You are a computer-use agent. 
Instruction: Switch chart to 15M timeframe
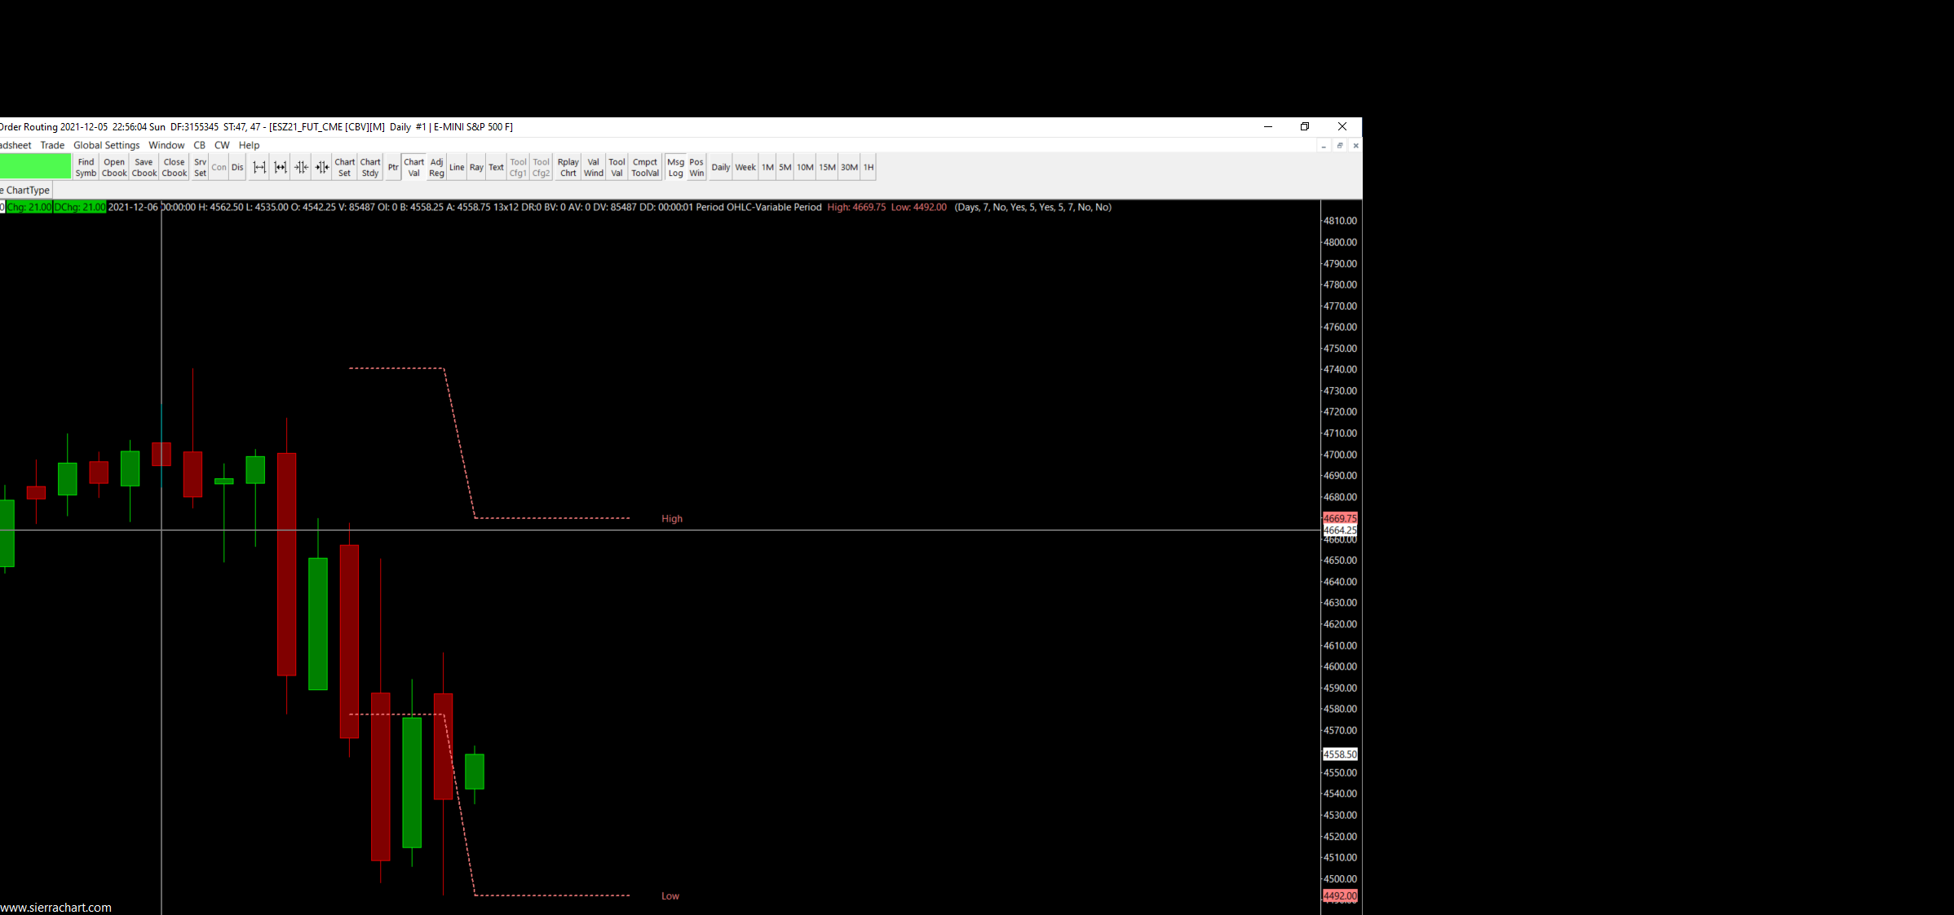point(827,167)
